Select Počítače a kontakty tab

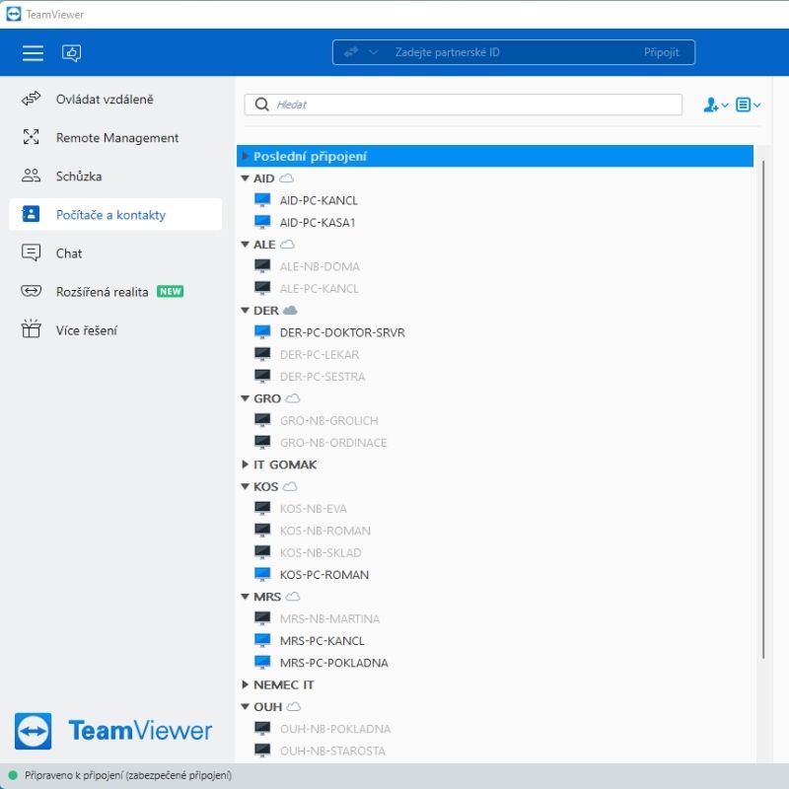115,214
